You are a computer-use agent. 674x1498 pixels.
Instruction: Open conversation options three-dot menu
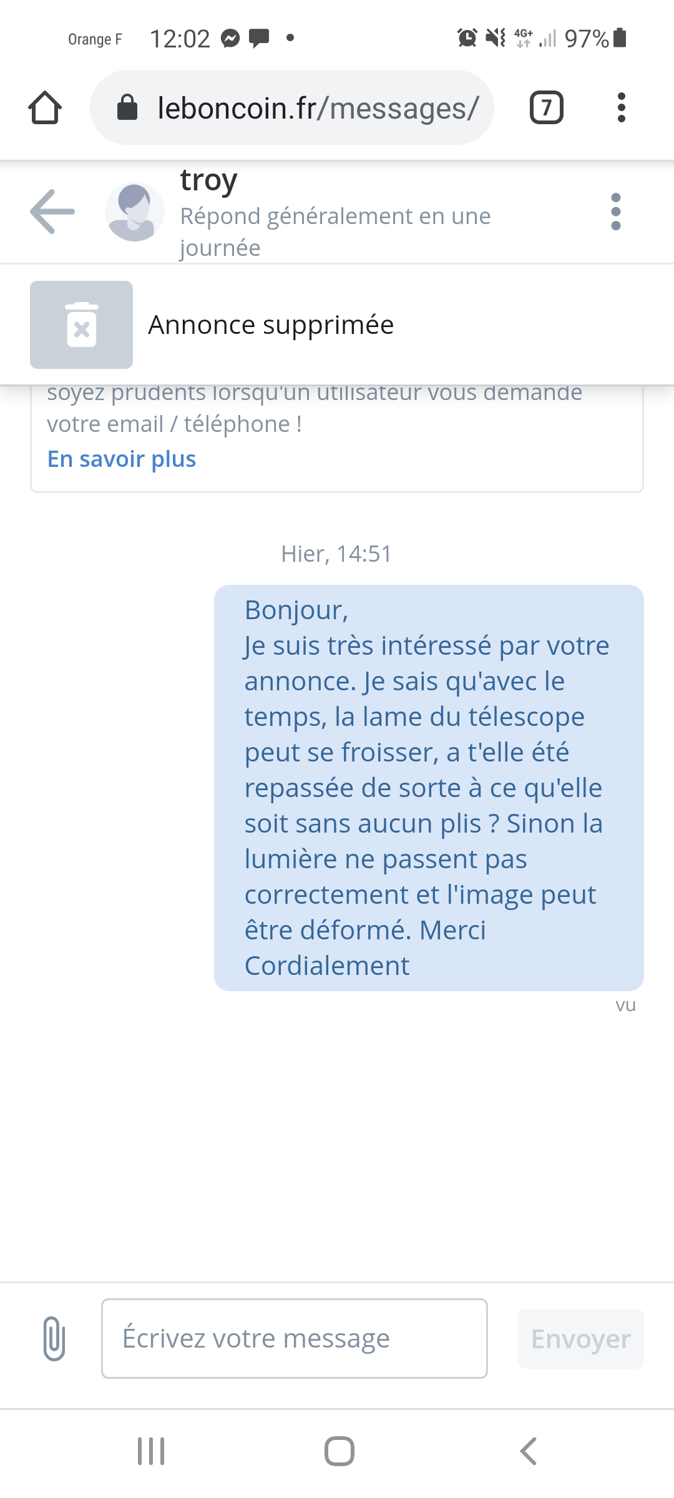[x=615, y=212]
